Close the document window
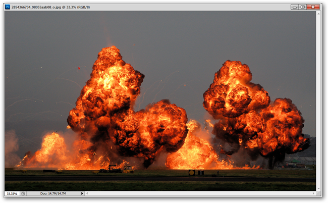This screenshot has height=203, width=328. tap(313, 7)
